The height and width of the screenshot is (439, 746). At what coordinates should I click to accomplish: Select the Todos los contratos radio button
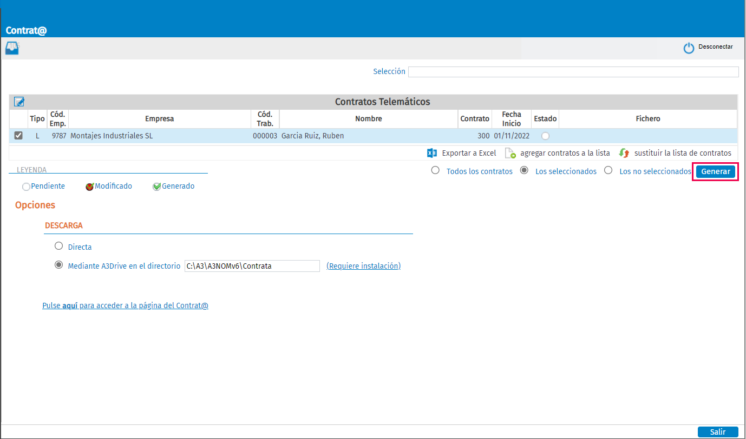[435, 170]
